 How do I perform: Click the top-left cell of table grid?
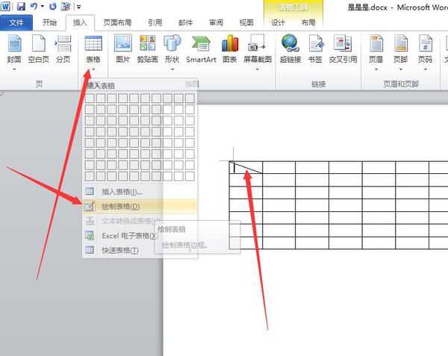[x=90, y=99]
